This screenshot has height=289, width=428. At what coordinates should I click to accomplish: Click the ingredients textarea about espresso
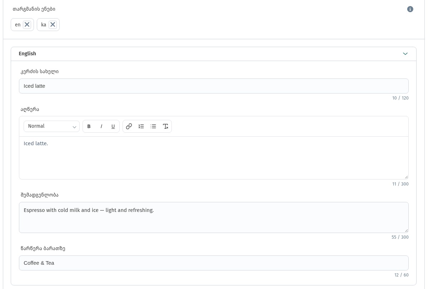[214, 218]
